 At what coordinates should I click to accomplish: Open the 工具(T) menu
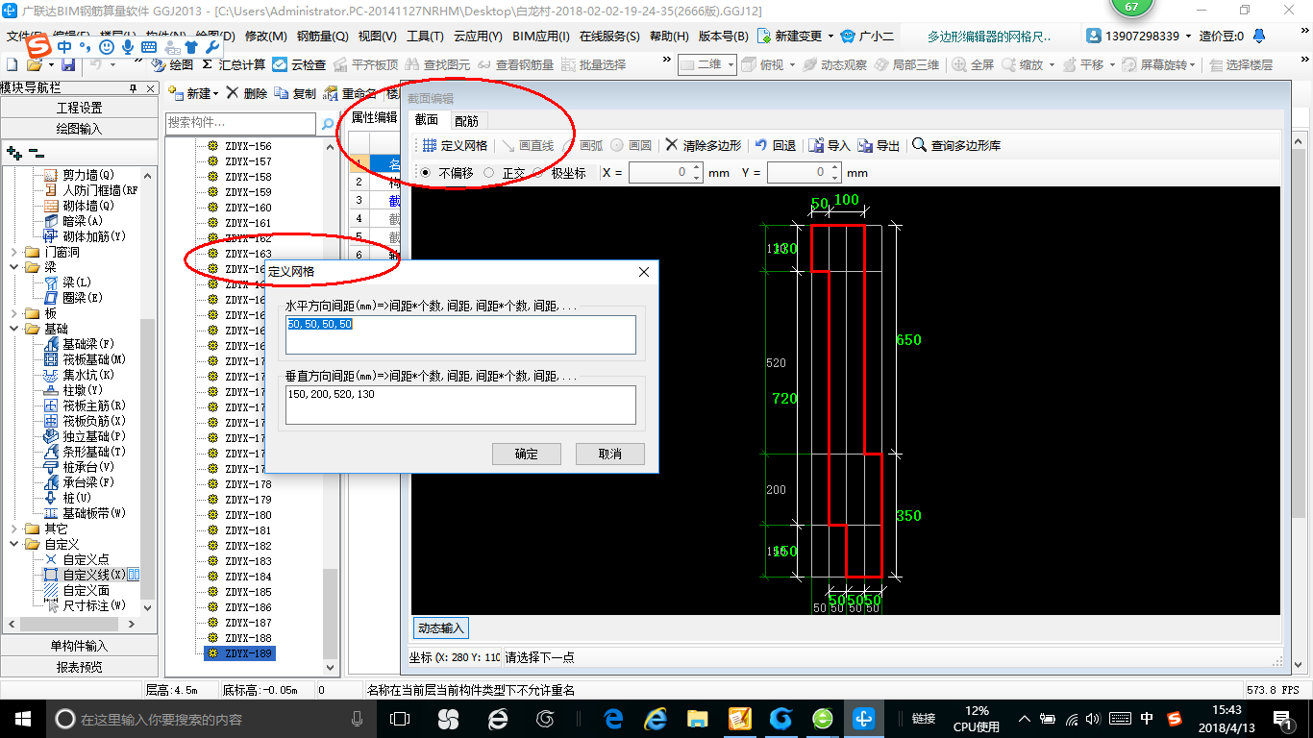425,37
